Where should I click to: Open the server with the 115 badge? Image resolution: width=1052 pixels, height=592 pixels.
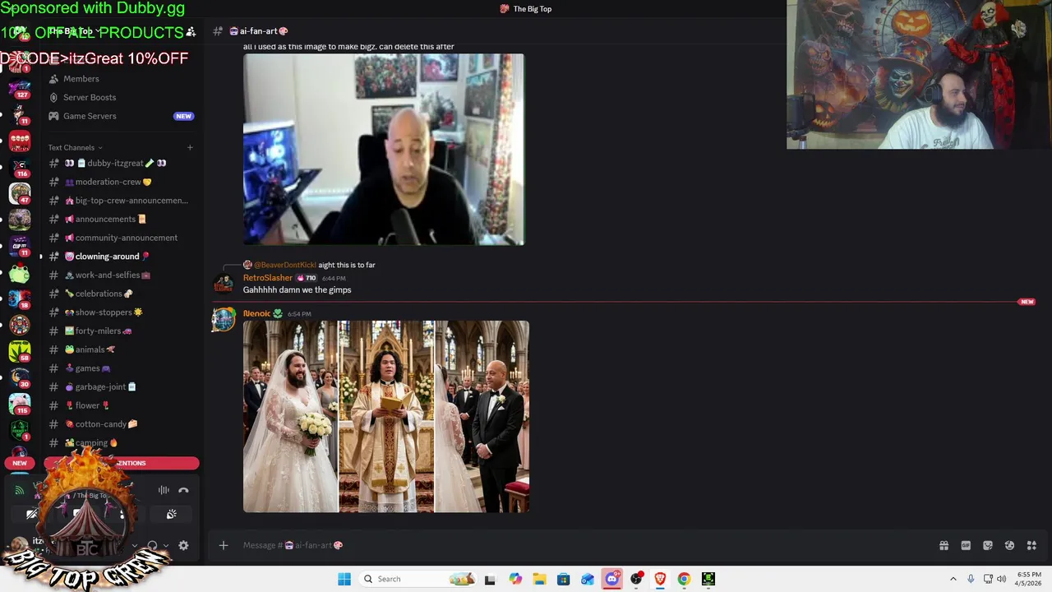20,403
